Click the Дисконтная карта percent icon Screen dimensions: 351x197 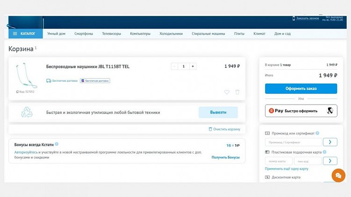pyautogui.click(x=267, y=177)
